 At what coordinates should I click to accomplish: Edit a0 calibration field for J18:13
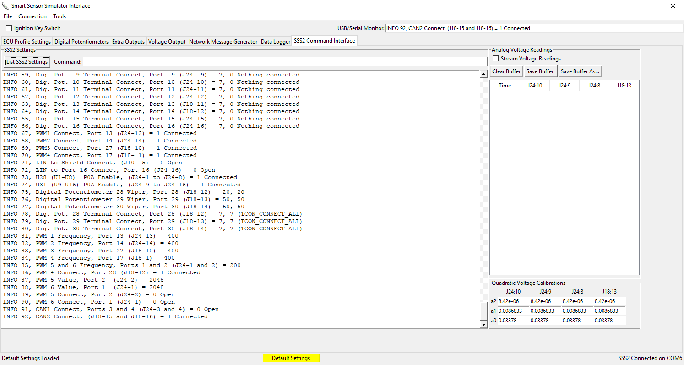pyautogui.click(x=609, y=321)
